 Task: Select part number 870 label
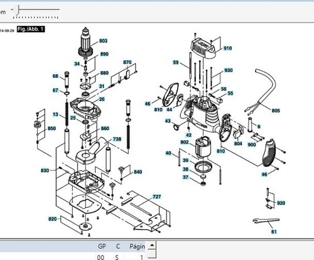click(x=127, y=62)
